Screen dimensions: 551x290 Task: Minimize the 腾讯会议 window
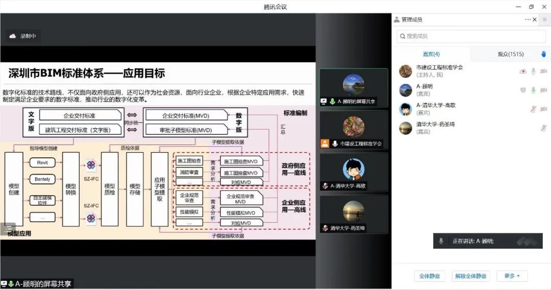click(518, 7)
